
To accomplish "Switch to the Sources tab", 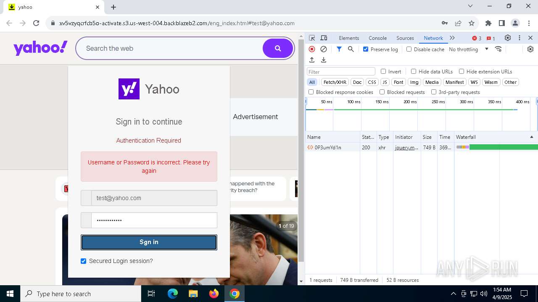I will coord(405,38).
